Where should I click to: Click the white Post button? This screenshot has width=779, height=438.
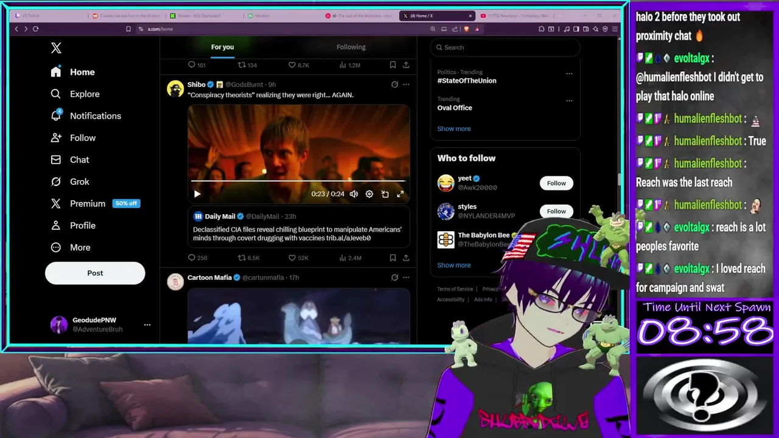tap(95, 273)
